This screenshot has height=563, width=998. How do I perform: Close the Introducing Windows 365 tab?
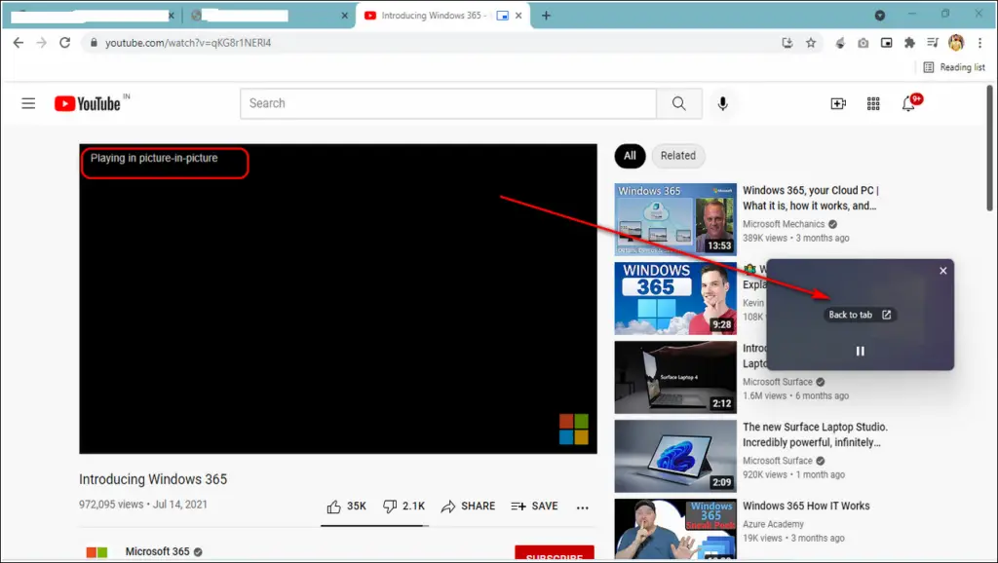click(x=518, y=16)
